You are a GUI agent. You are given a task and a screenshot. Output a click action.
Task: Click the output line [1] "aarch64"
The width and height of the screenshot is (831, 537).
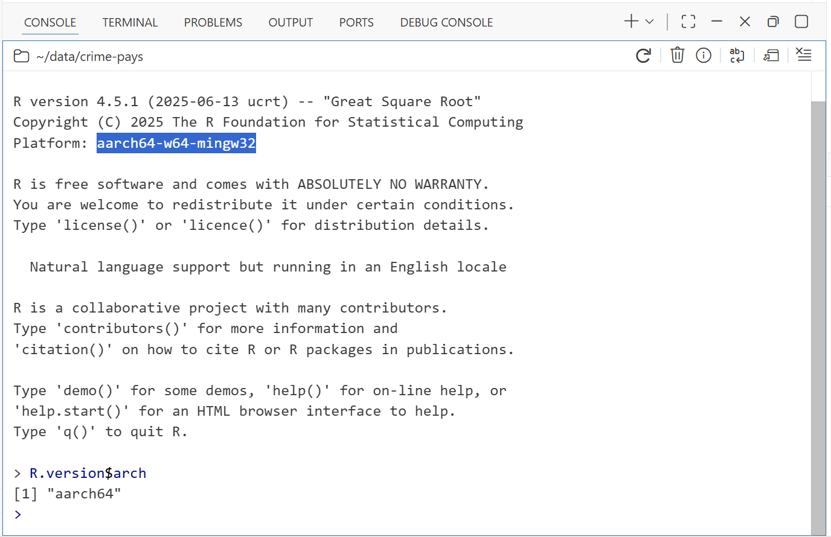[67, 494]
